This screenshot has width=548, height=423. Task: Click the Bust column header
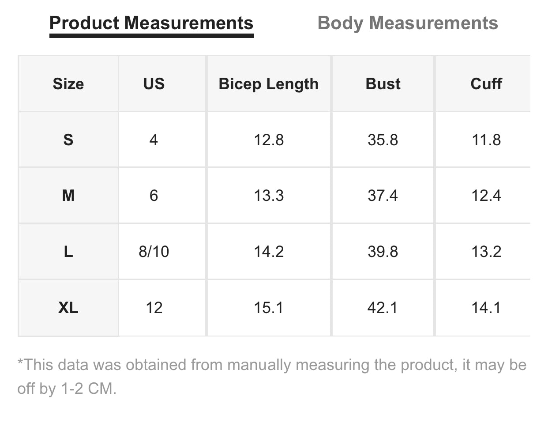click(x=383, y=84)
